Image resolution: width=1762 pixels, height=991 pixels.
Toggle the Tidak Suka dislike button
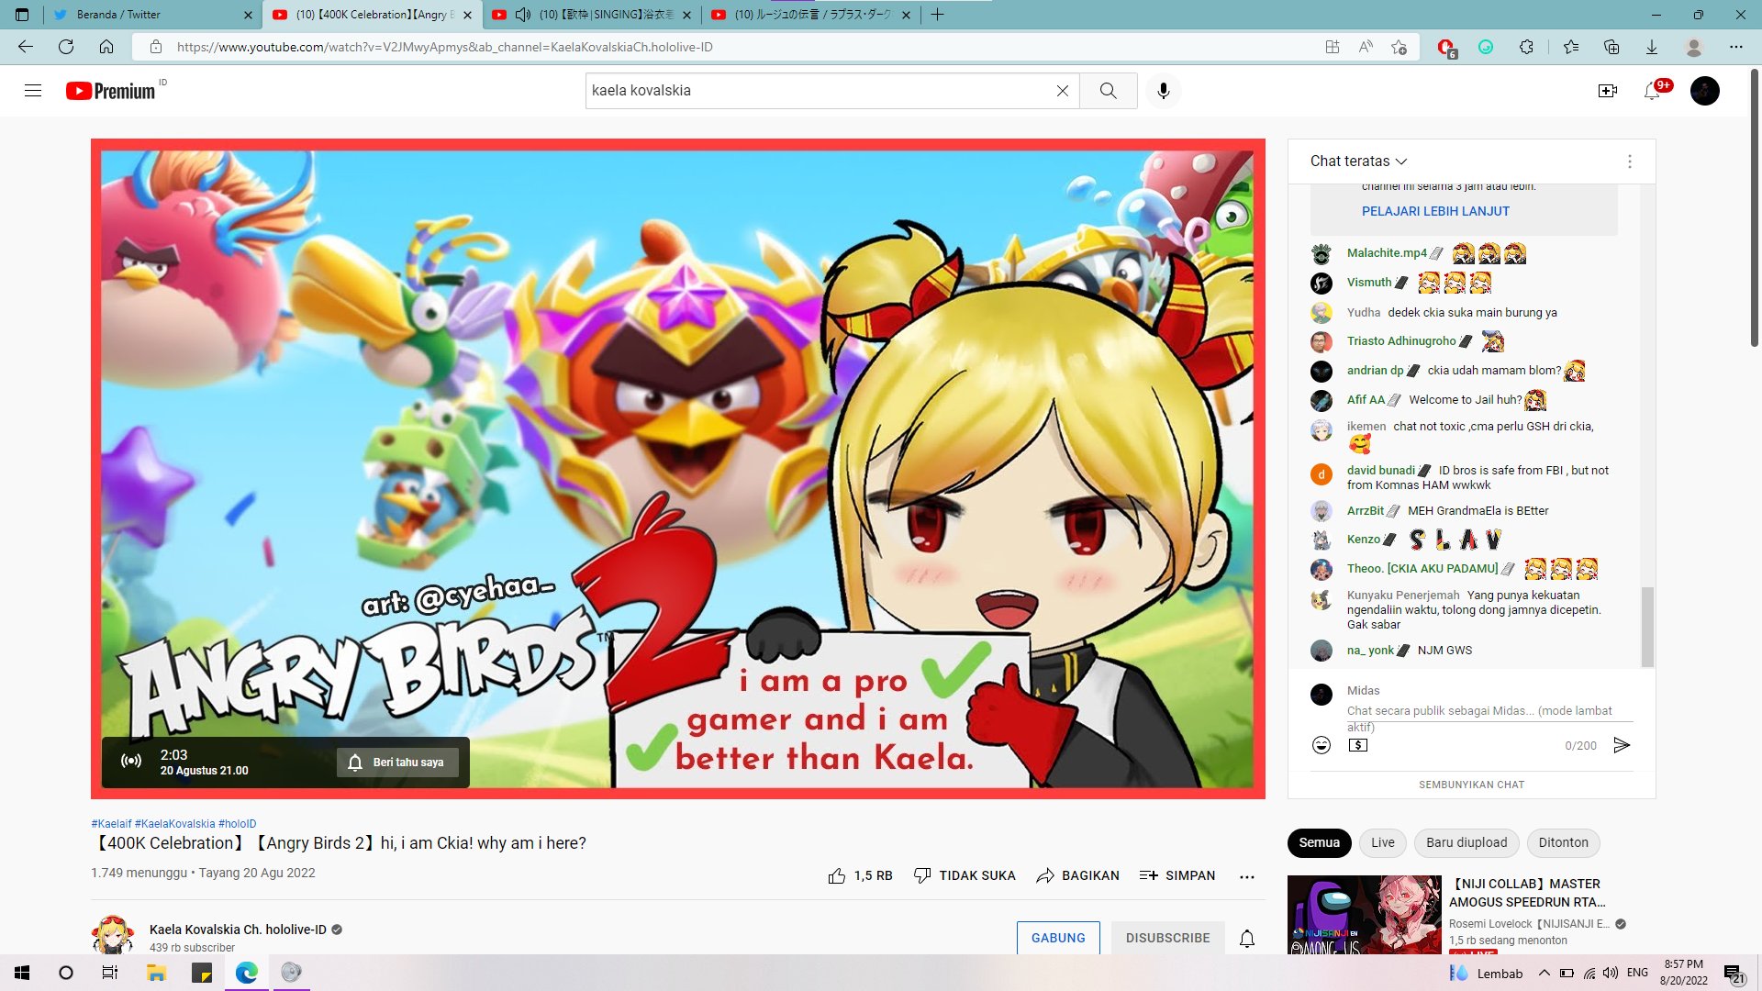pyautogui.click(x=965, y=875)
